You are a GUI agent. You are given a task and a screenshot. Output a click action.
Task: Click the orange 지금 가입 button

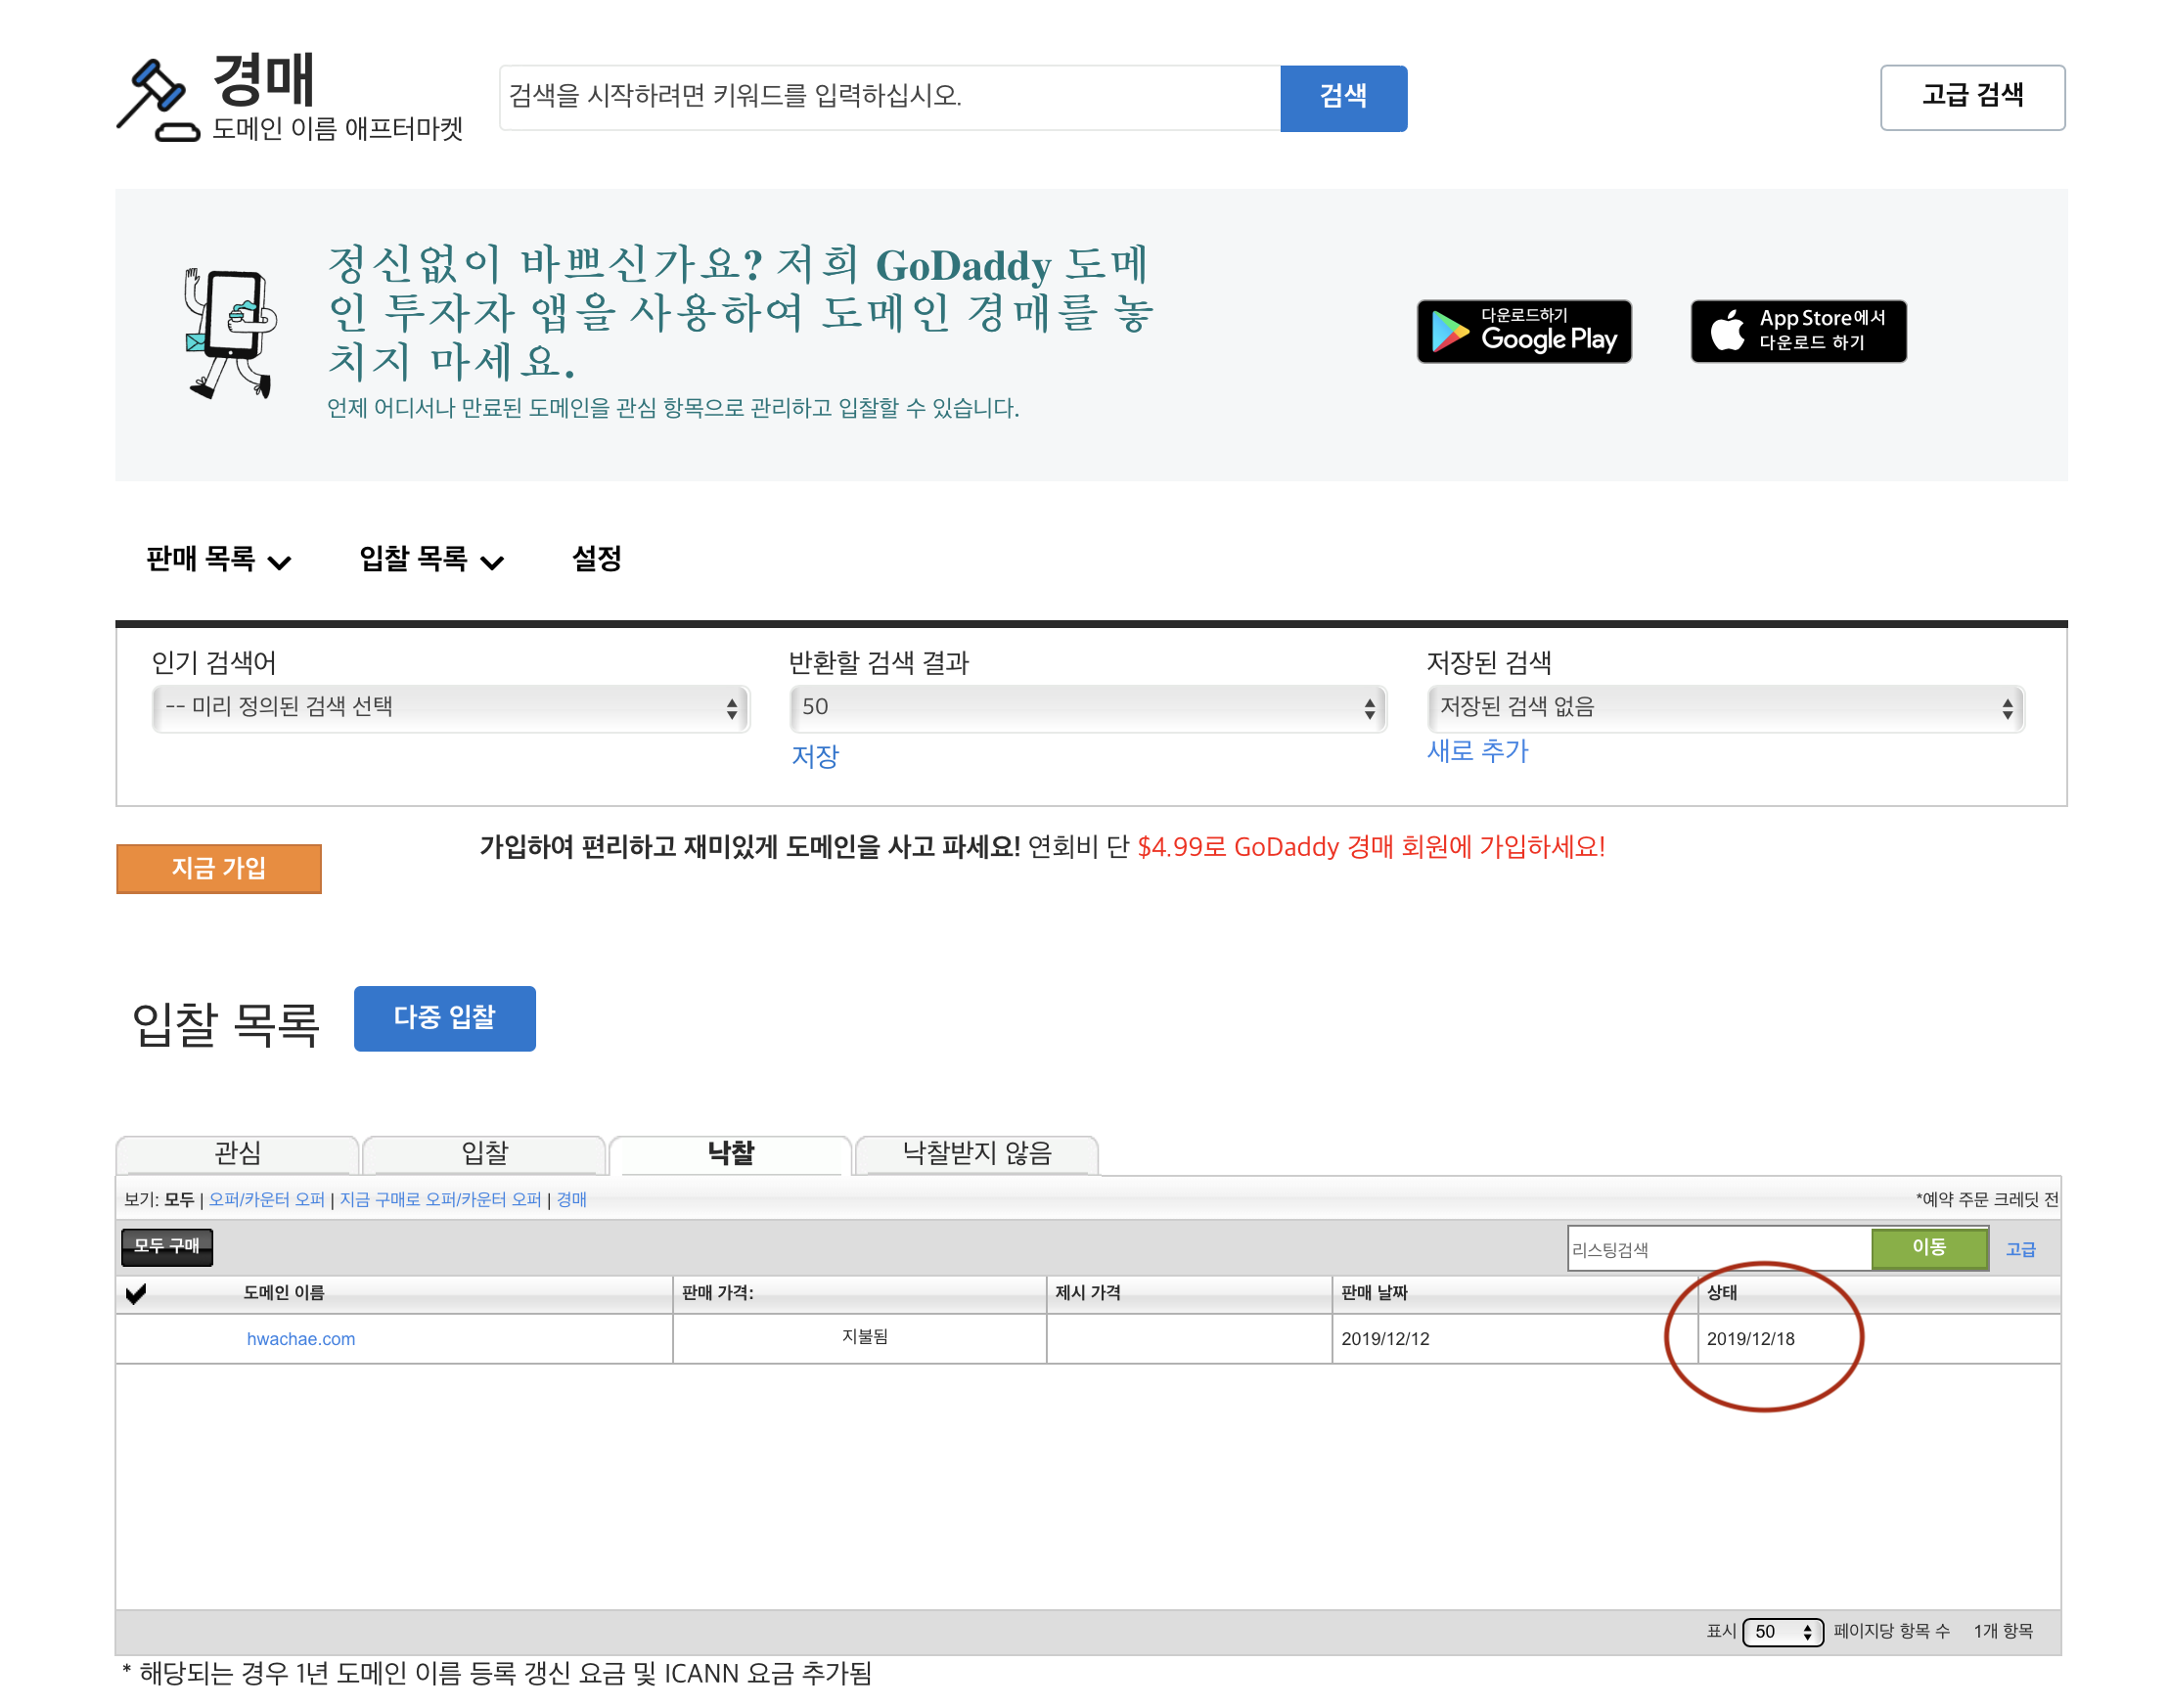tap(218, 868)
